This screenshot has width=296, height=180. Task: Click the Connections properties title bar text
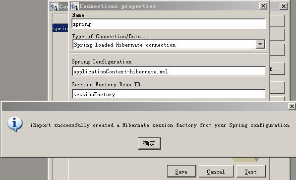(118, 6)
